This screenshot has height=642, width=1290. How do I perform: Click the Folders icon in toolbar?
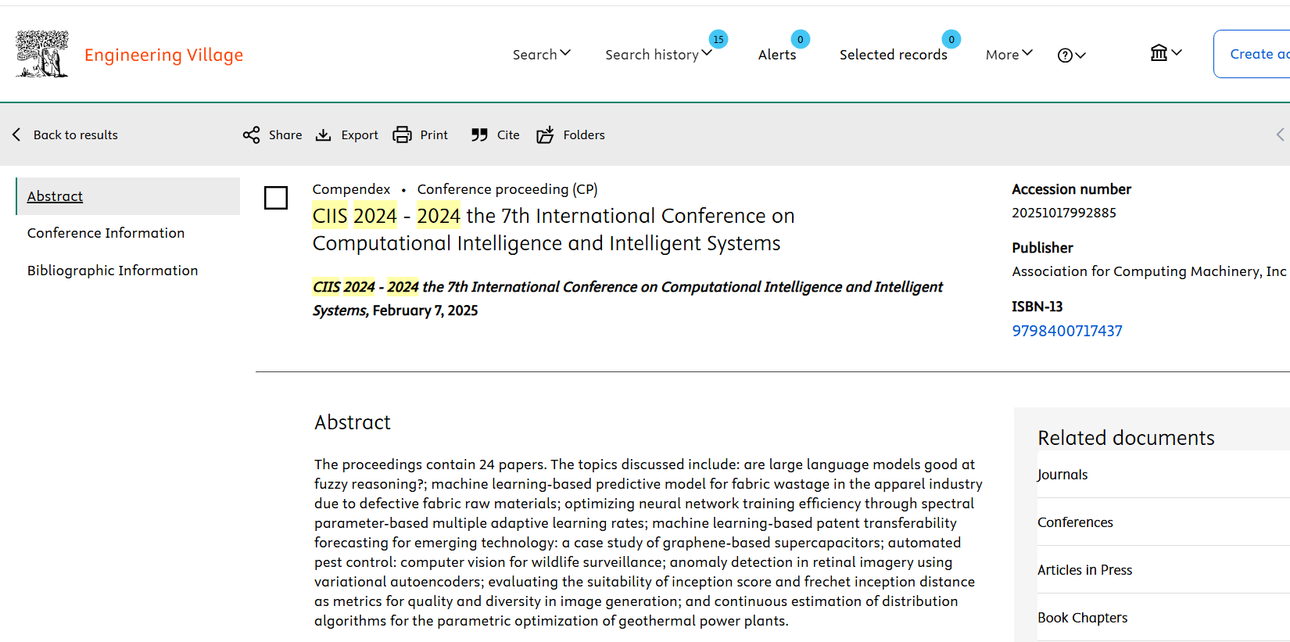pyautogui.click(x=545, y=135)
